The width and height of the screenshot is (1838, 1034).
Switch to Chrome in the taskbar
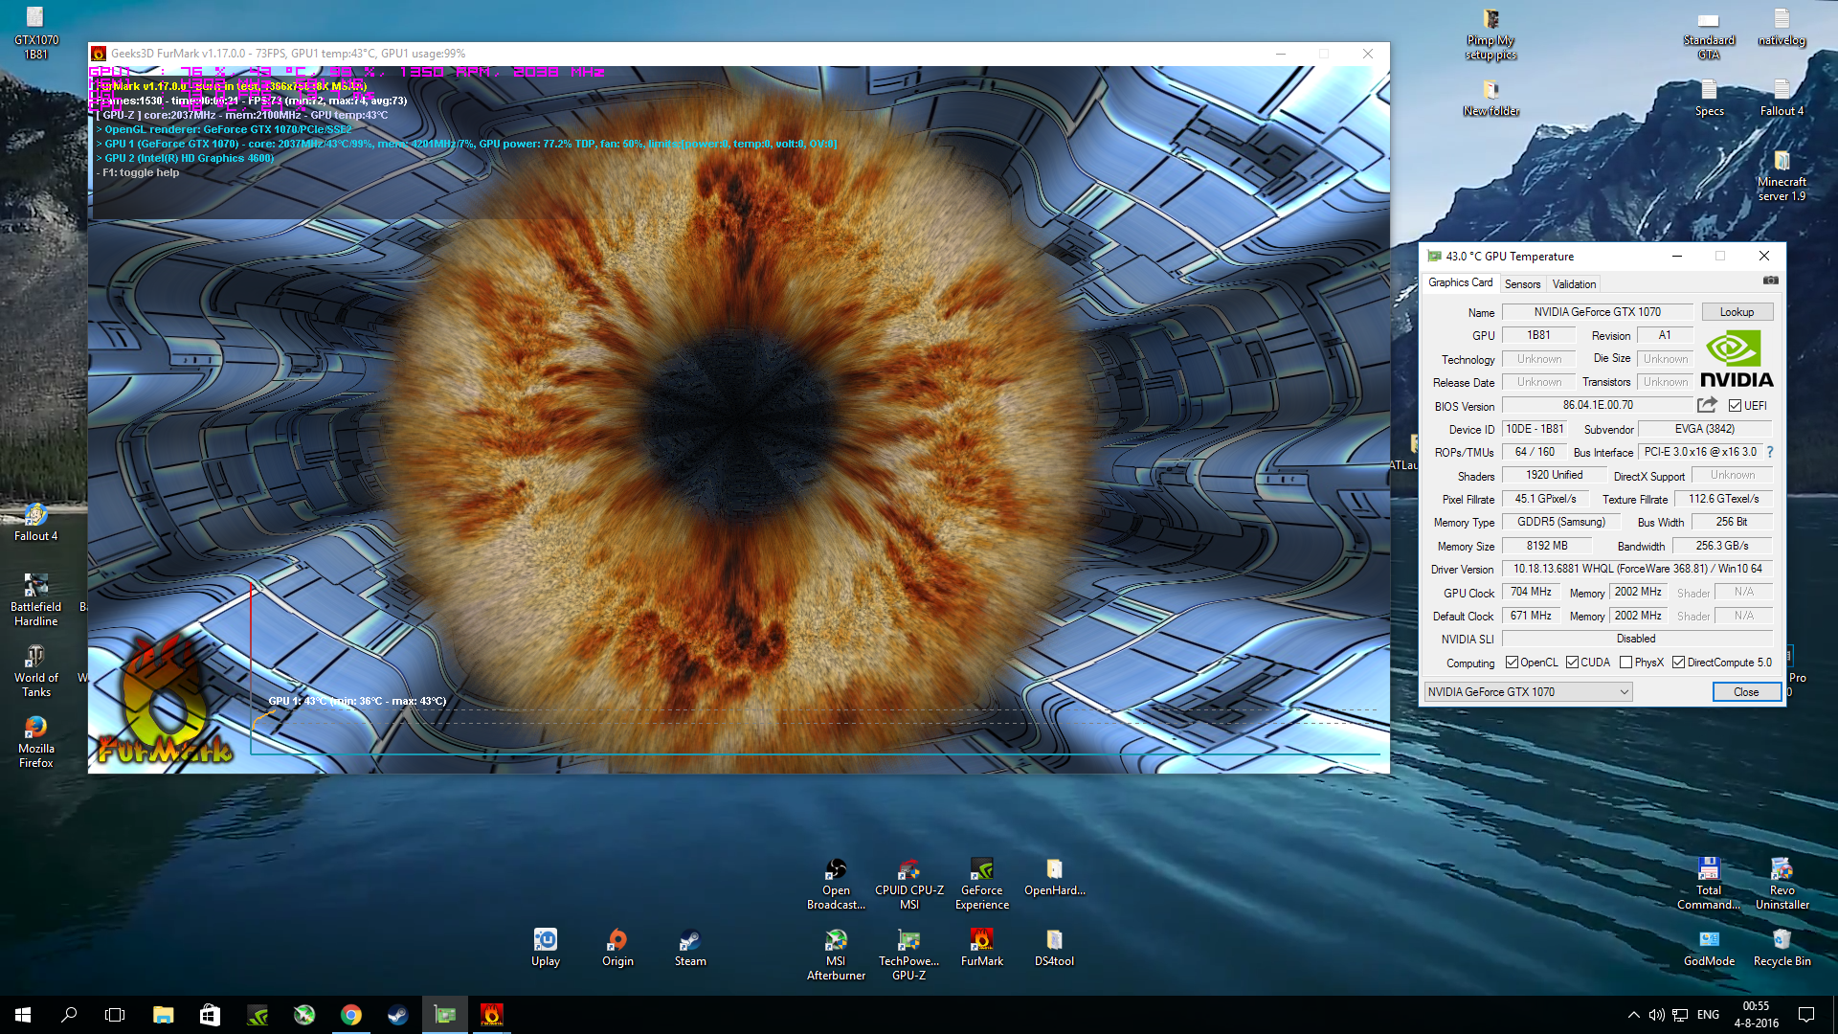point(351,1015)
